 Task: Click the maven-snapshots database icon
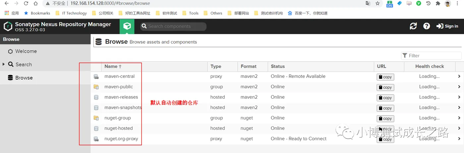click(96, 108)
